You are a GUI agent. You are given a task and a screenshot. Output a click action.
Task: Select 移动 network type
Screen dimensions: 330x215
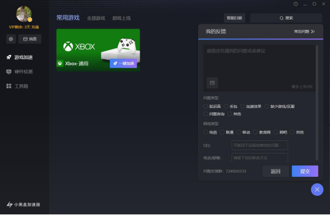(x=239, y=132)
